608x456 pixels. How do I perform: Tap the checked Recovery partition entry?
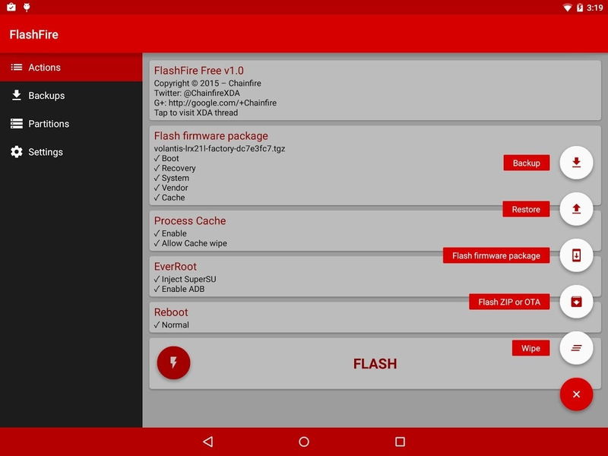pyautogui.click(x=175, y=168)
